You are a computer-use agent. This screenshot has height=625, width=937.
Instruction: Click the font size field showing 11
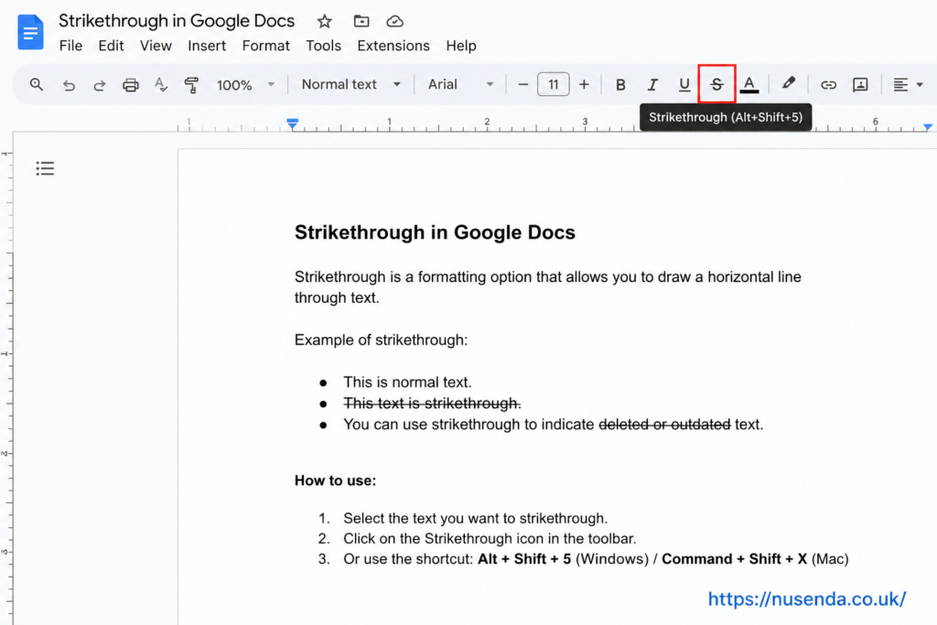[x=554, y=84]
